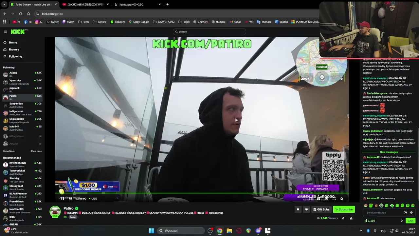This screenshot has width=419, height=236.
Task: Open the Kick sidebar hamburger menu
Action: click(x=6, y=32)
